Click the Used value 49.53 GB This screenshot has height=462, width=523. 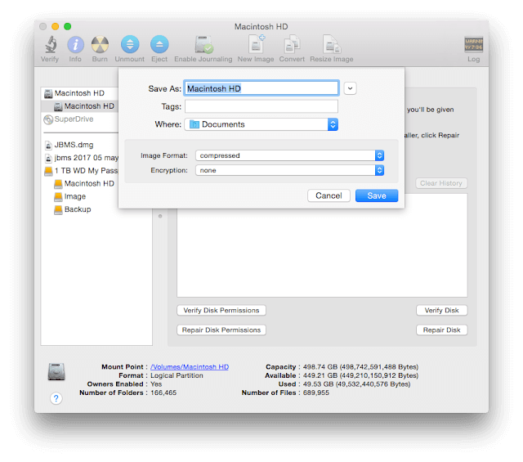coord(356,384)
